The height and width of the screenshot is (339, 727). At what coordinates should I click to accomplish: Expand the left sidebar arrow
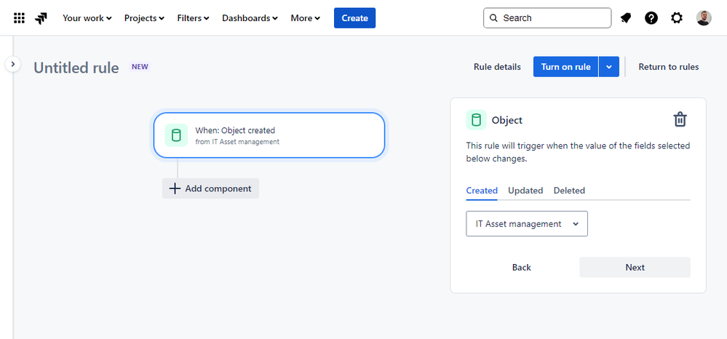[x=13, y=65]
